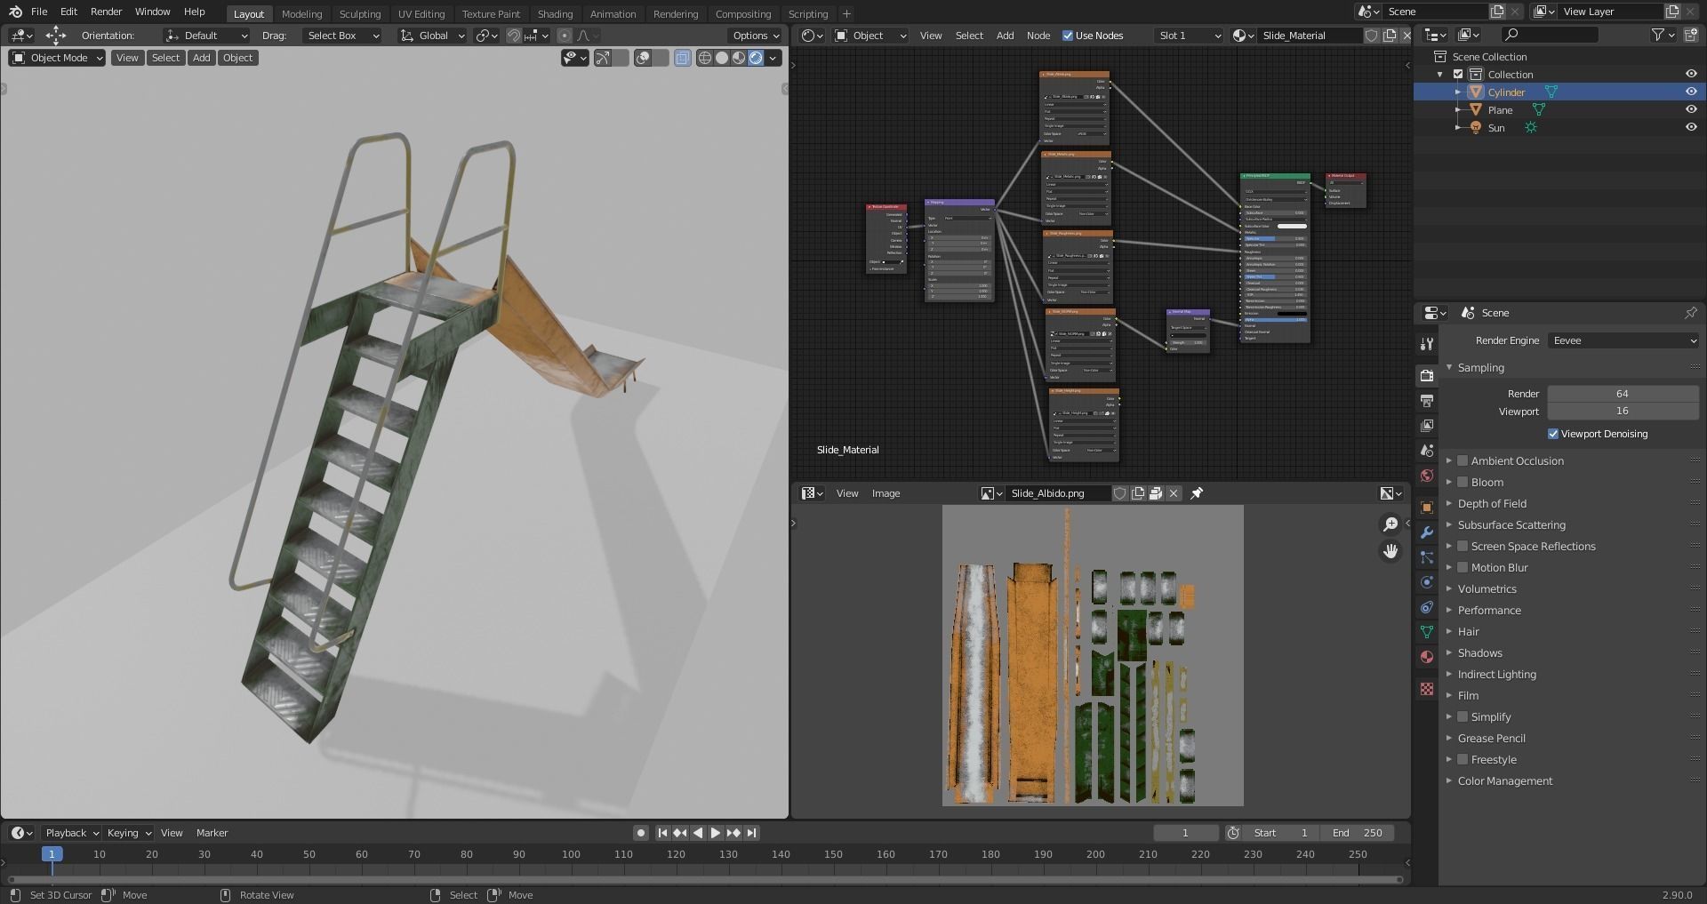Viewport: 1707px width, 904px height.
Task: Open the Particles properties tab
Action: click(x=1427, y=557)
